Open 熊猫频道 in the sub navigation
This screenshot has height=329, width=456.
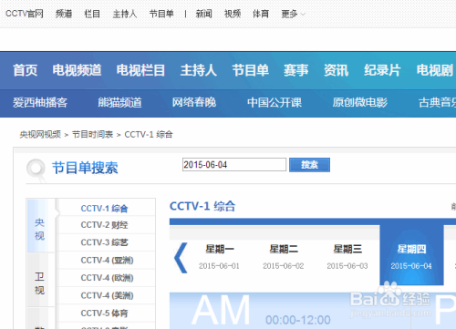click(x=119, y=103)
